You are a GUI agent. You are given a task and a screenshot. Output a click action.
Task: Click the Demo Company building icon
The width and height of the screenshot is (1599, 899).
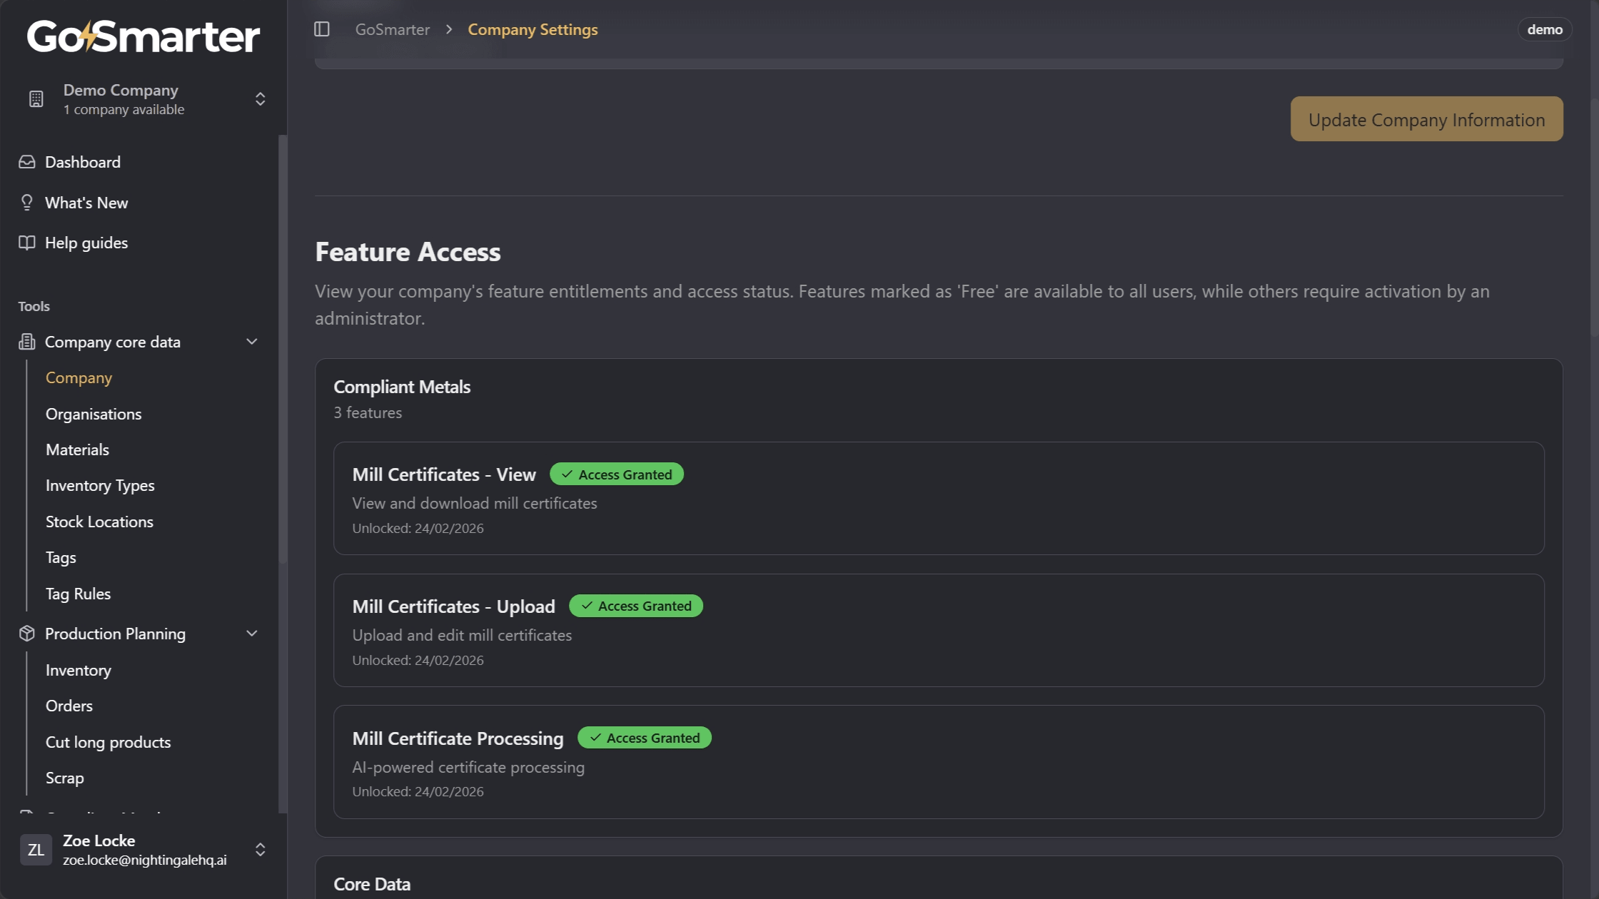pyautogui.click(x=36, y=99)
